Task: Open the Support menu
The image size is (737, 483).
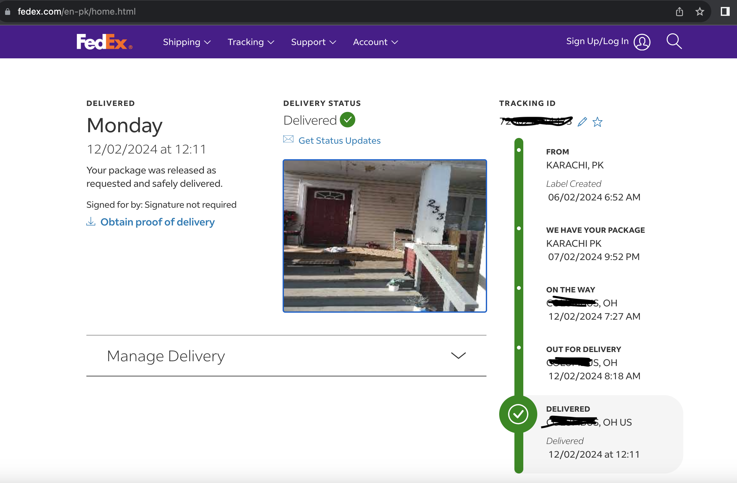Action: click(313, 42)
